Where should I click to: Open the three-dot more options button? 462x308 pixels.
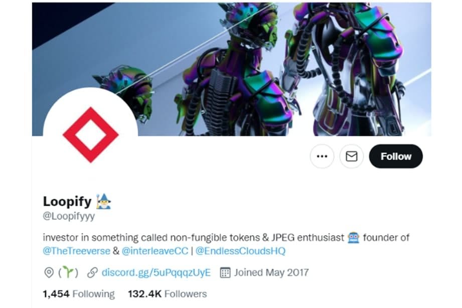322,156
